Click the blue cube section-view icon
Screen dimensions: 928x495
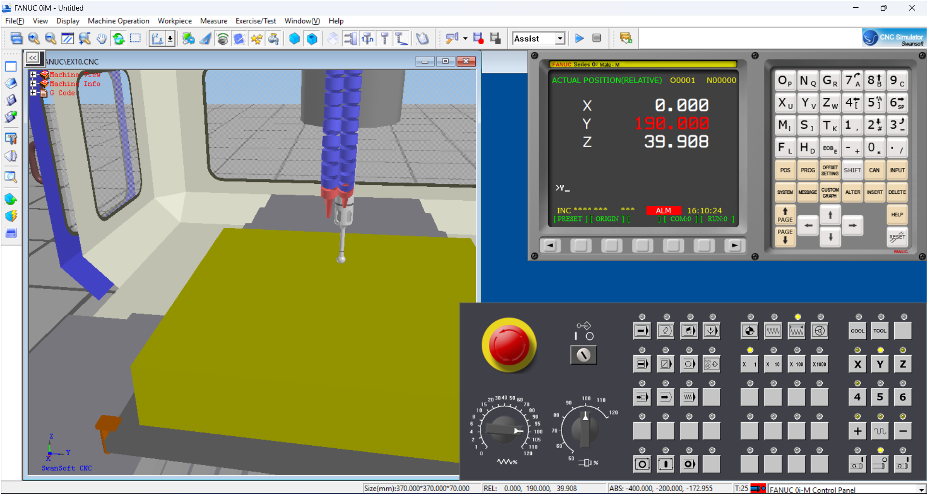[x=312, y=39]
